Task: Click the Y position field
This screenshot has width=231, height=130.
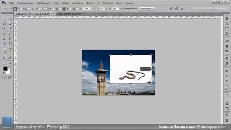Action: click(x=43, y=9)
